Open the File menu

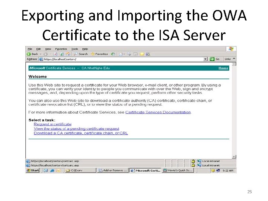(30, 49)
